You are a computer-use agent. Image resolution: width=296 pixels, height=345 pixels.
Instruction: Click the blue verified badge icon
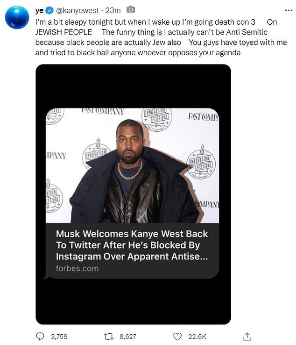(49, 10)
